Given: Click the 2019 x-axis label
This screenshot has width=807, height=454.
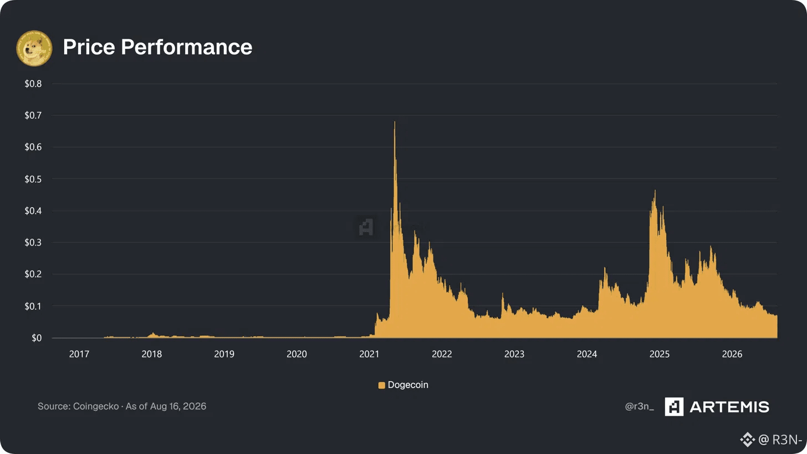Looking at the screenshot, I should click(224, 354).
